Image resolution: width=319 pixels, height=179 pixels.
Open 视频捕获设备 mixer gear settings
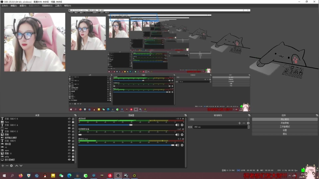[182, 135]
